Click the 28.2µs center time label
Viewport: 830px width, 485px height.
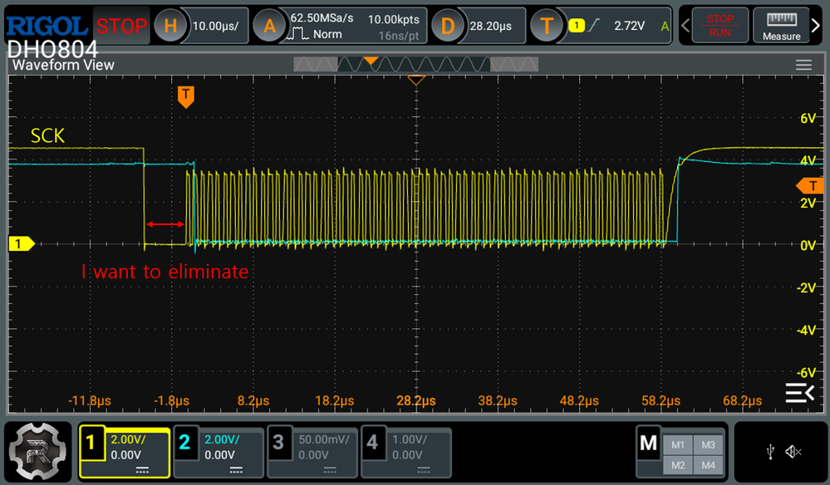point(416,401)
